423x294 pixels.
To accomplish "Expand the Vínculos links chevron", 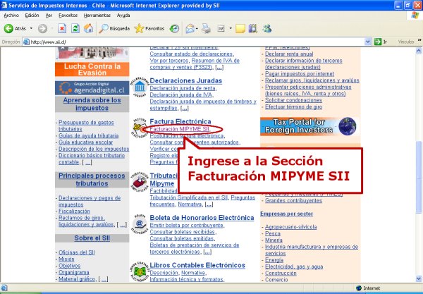I will tap(419, 40).
